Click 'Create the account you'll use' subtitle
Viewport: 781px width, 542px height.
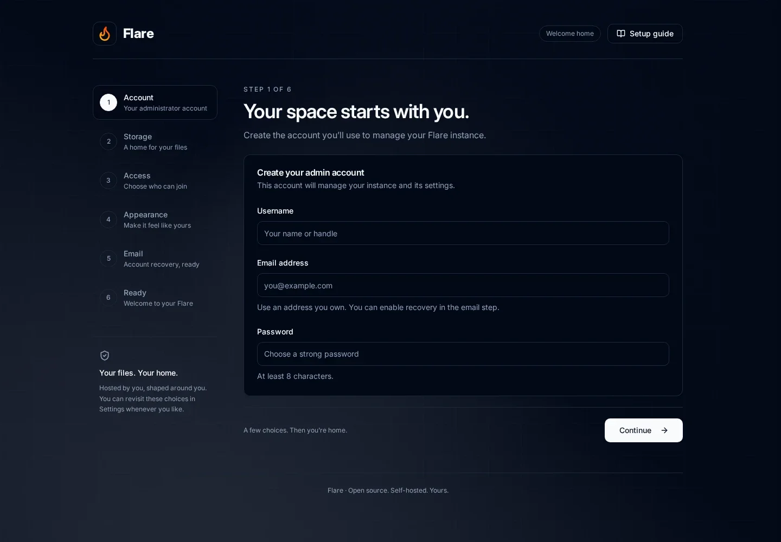point(364,135)
